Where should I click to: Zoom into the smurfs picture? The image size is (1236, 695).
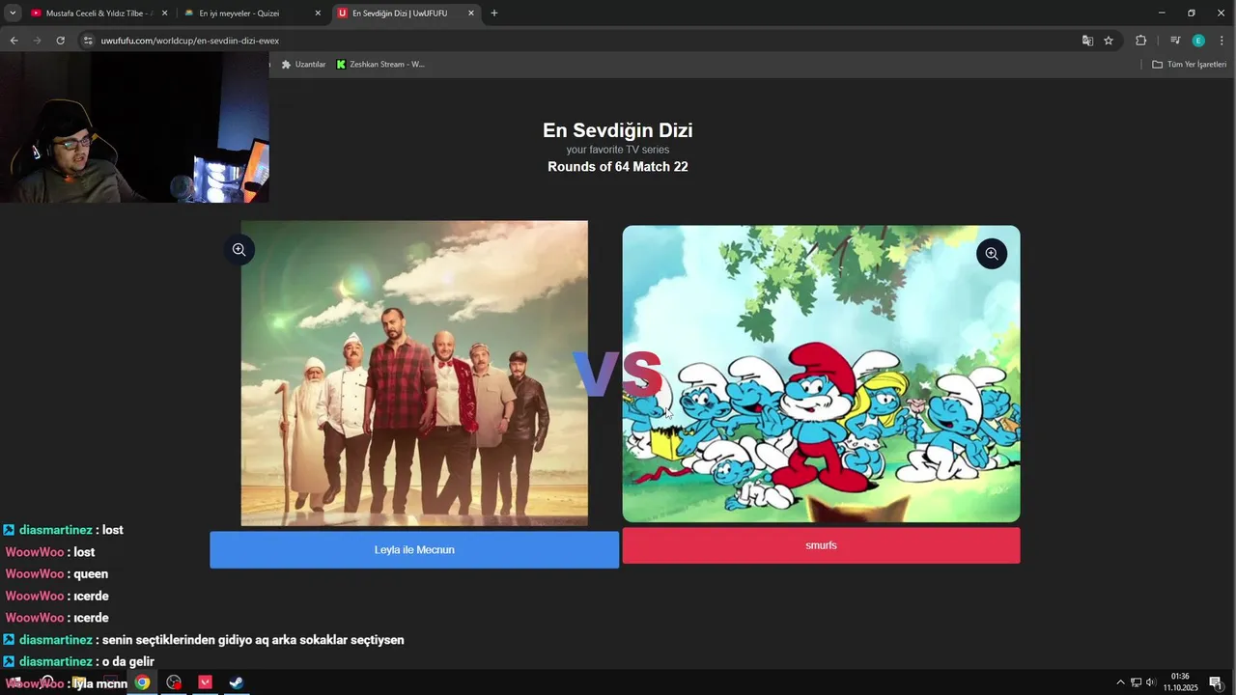tap(991, 254)
